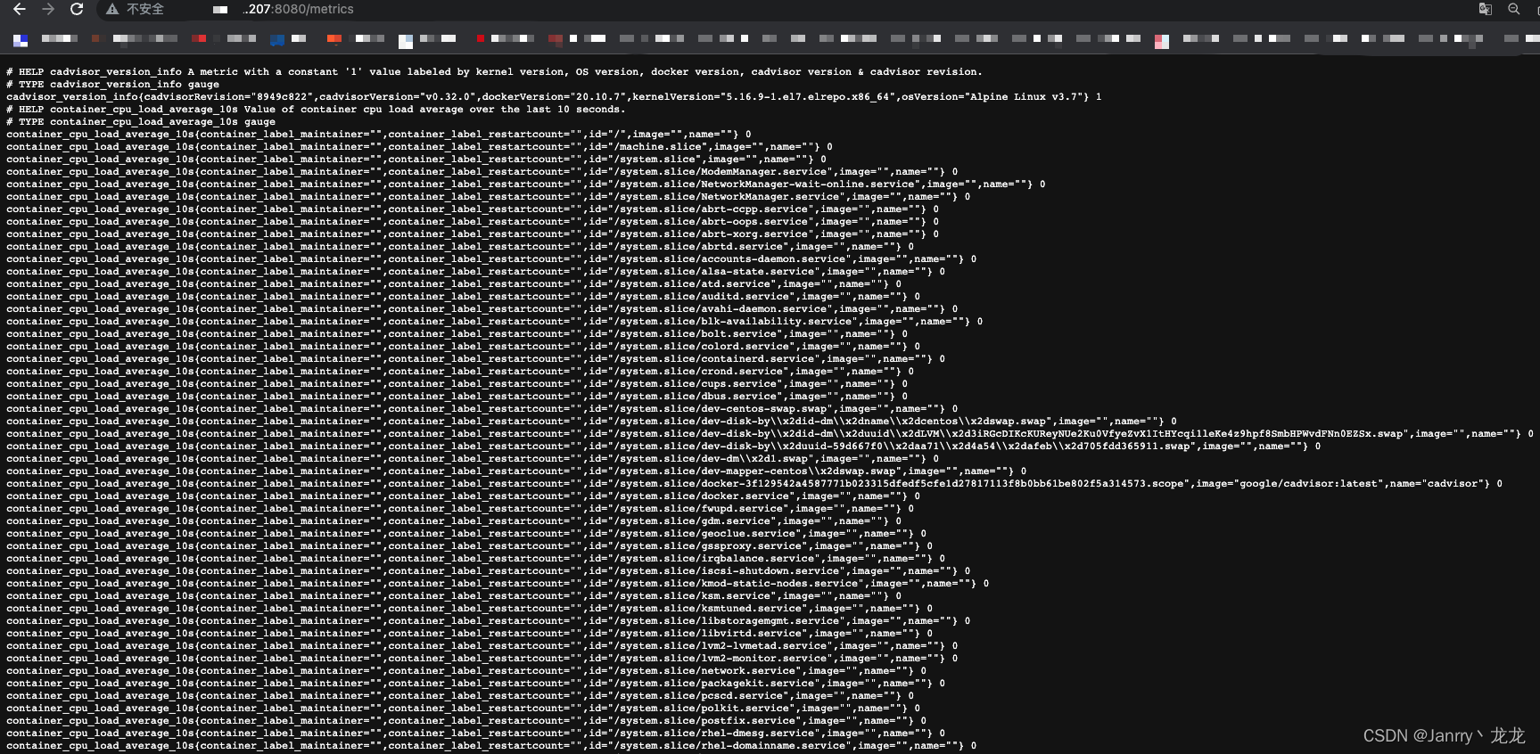Go back with the browser back arrow
Viewport: 1540px width, 754px height.
19,9
